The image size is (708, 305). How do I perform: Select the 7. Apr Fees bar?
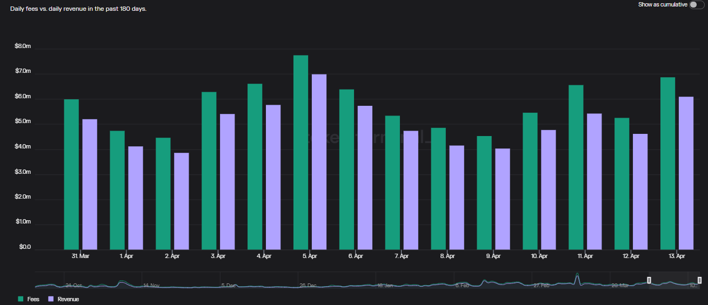(x=392, y=183)
